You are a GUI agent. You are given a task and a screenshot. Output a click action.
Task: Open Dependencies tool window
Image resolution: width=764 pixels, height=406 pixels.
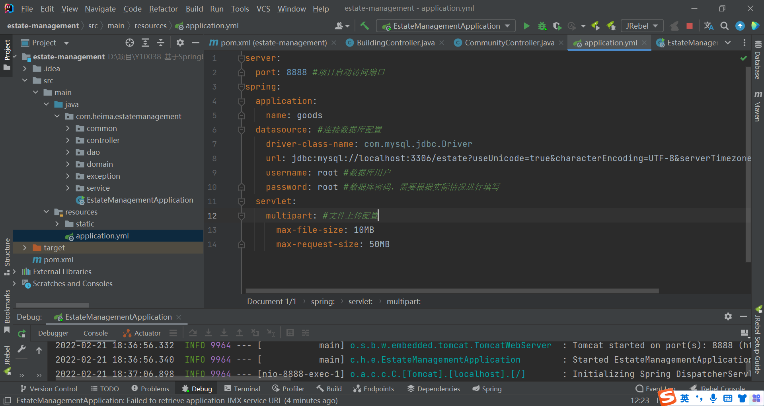pyautogui.click(x=434, y=388)
